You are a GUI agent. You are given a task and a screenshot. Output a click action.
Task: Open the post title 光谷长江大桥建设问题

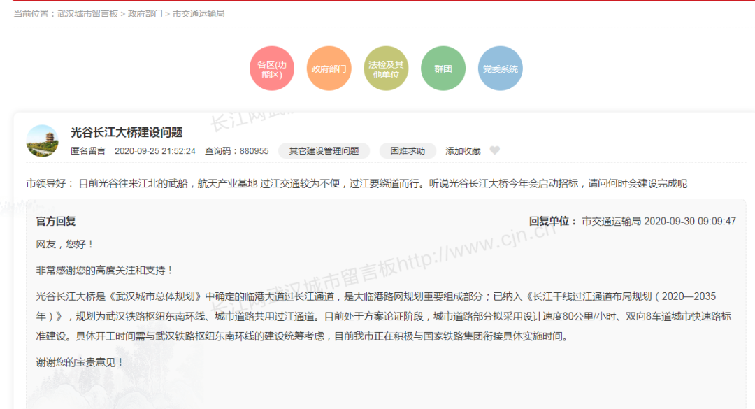(x=127, y=132)
